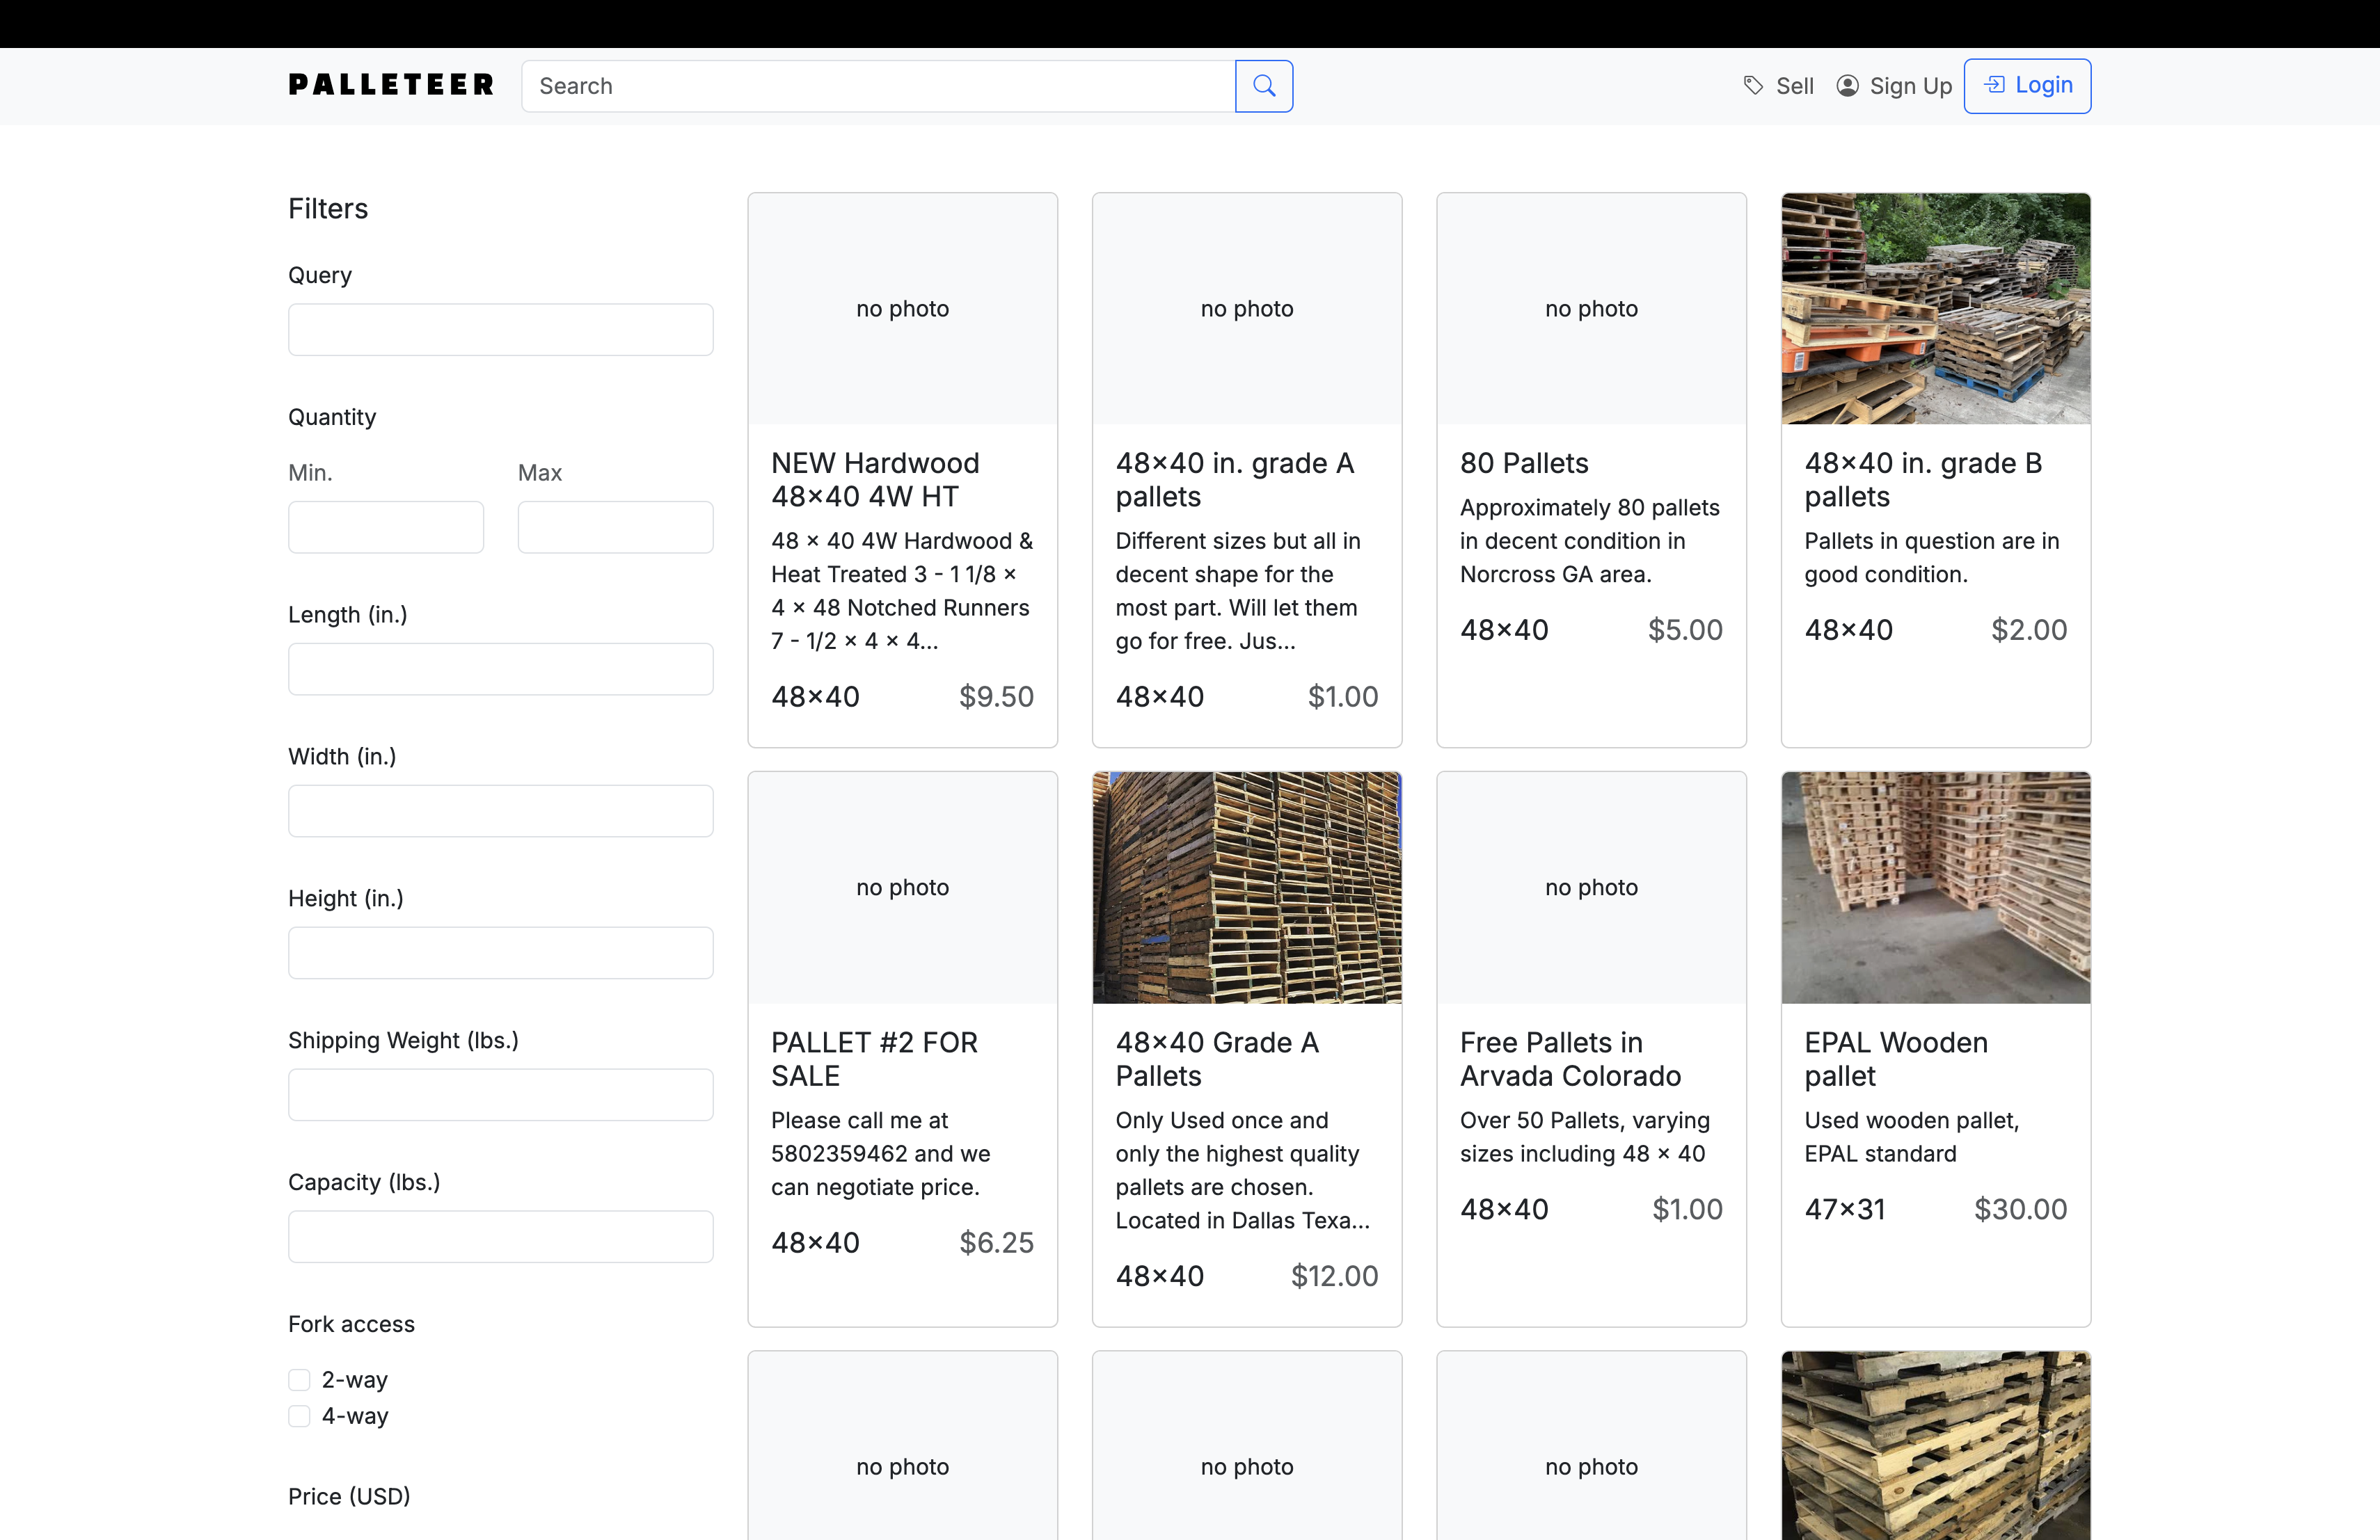Open the "EPAL Wooden pallet" listing
Viewport: 2380px width, 1540px height.
(1895, 1058)
